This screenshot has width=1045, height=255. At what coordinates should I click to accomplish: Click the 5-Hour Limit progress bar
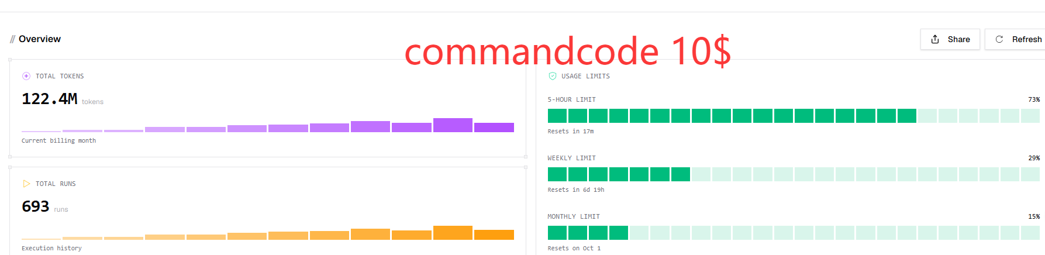coord(794,116)
